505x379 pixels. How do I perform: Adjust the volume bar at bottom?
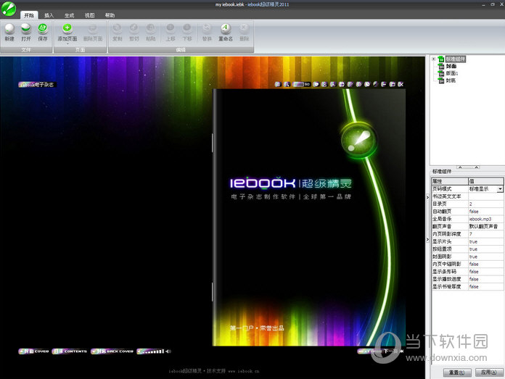(x=150, y=351)
